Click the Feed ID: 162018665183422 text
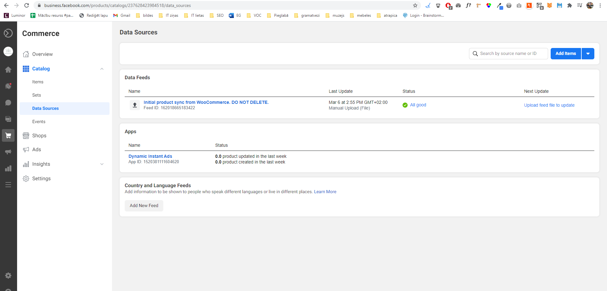 (169, 108)
